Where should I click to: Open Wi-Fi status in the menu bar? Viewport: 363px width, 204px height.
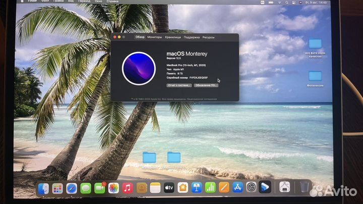[x=280, y=3]
